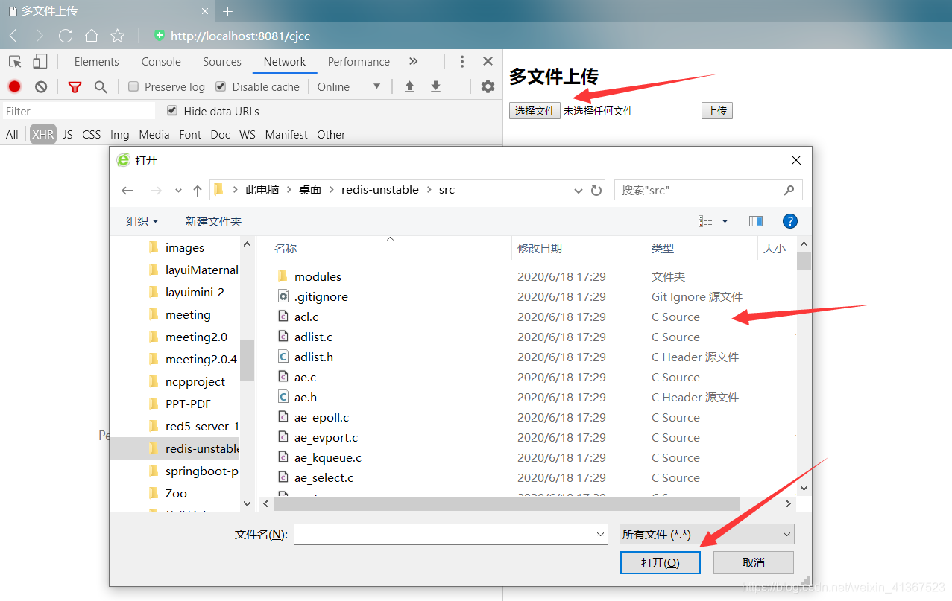
Task: Filter requests by XHR type
Action: click(x=42, y=134)
